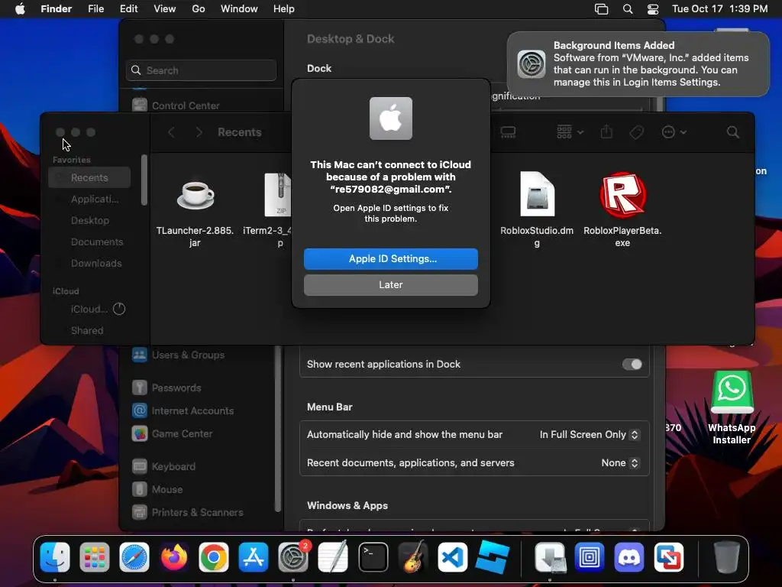Click the Finder tags icon
782x587 pixels.
pos(636,132)
